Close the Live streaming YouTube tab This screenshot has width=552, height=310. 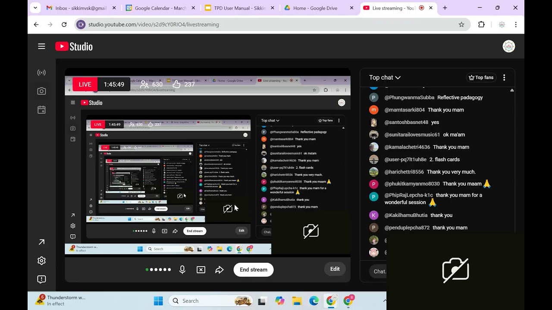pyautogui.click(x=430, y=8)
